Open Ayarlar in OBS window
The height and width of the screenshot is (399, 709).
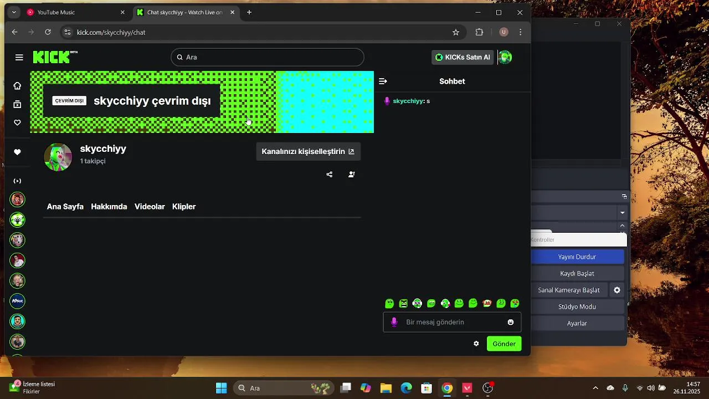pyautogui.click(x=577, y=323)
